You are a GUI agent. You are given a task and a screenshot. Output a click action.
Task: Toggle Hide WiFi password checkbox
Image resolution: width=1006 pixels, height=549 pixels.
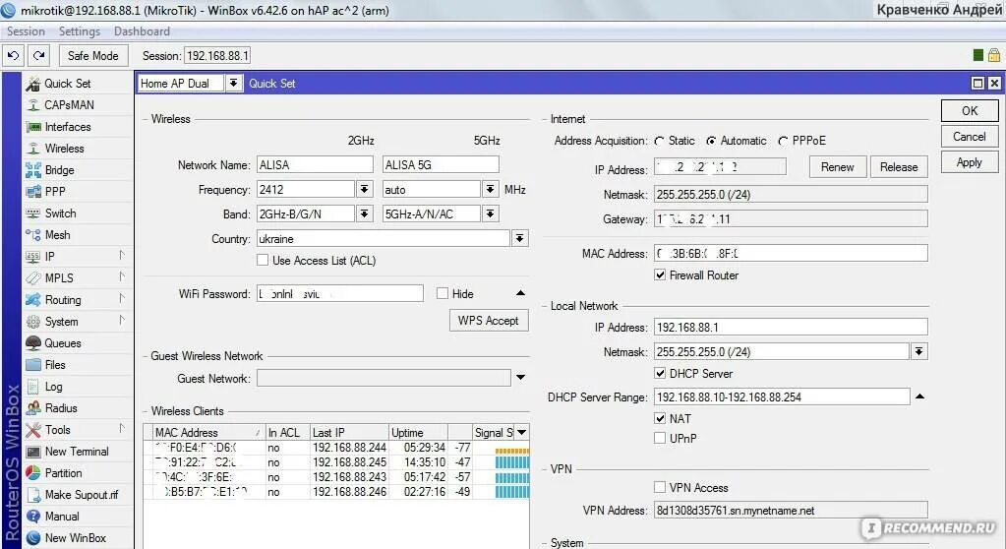443,293
